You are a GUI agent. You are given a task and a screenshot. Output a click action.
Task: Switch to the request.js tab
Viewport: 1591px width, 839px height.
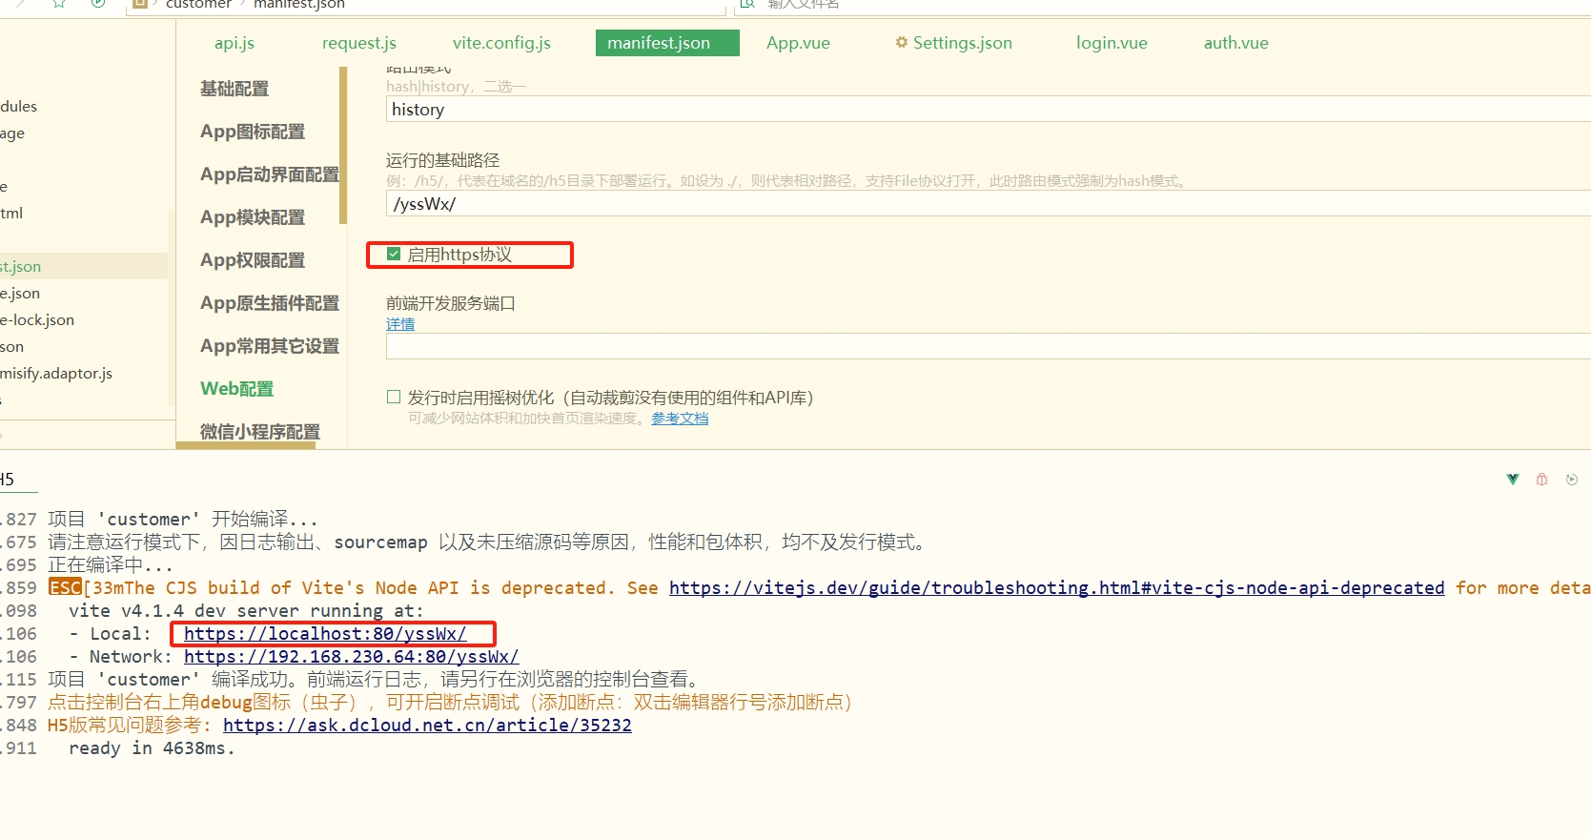[x=359, y=43]
